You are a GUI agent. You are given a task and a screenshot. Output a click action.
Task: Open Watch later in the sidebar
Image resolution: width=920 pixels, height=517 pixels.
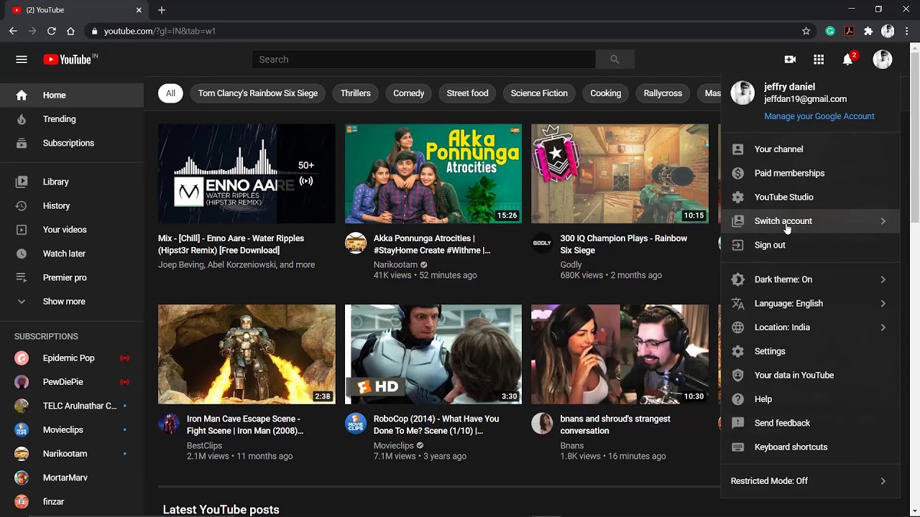[72, 253]
